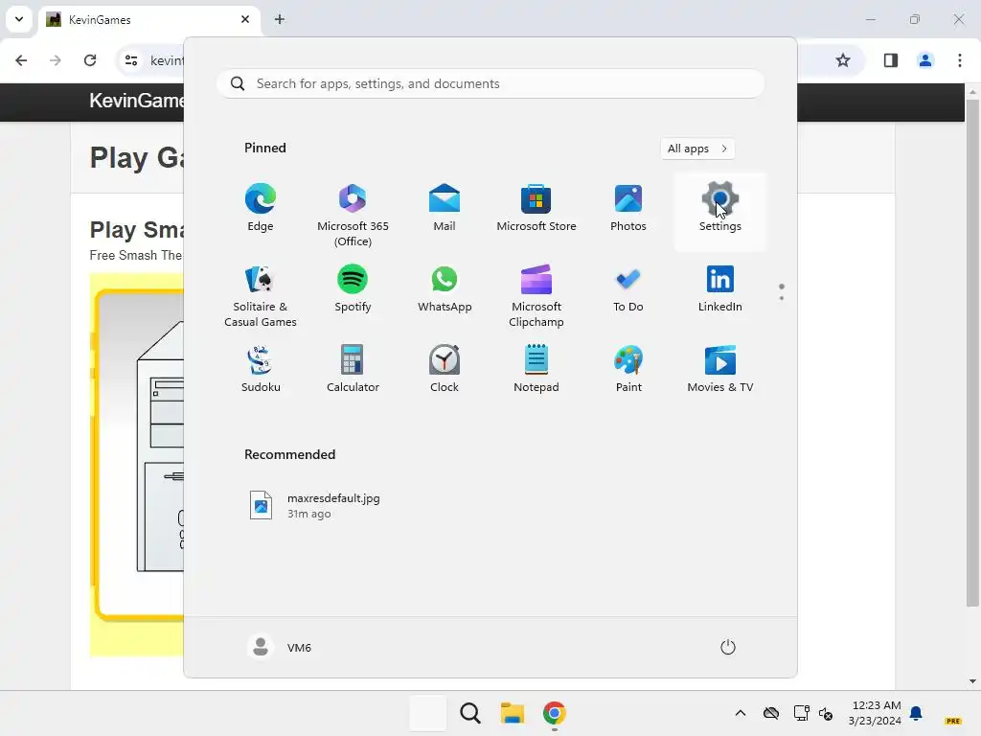Launch Microsoft Clipchamp
981x736 pixels.
[x=536, y=296]
